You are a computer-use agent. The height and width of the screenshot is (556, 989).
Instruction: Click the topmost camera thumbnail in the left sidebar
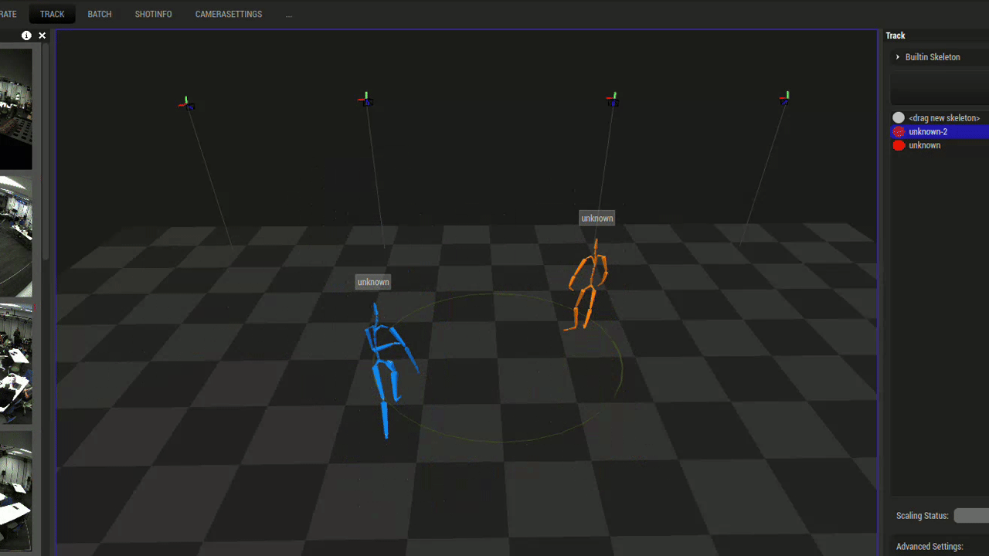(x=15, y=108)
